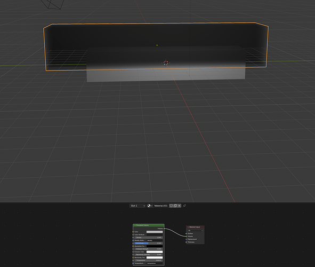Duplicate material with the new material icon
Image resolution: width=315 pixels, height=267 pixels.
point(175,206)
